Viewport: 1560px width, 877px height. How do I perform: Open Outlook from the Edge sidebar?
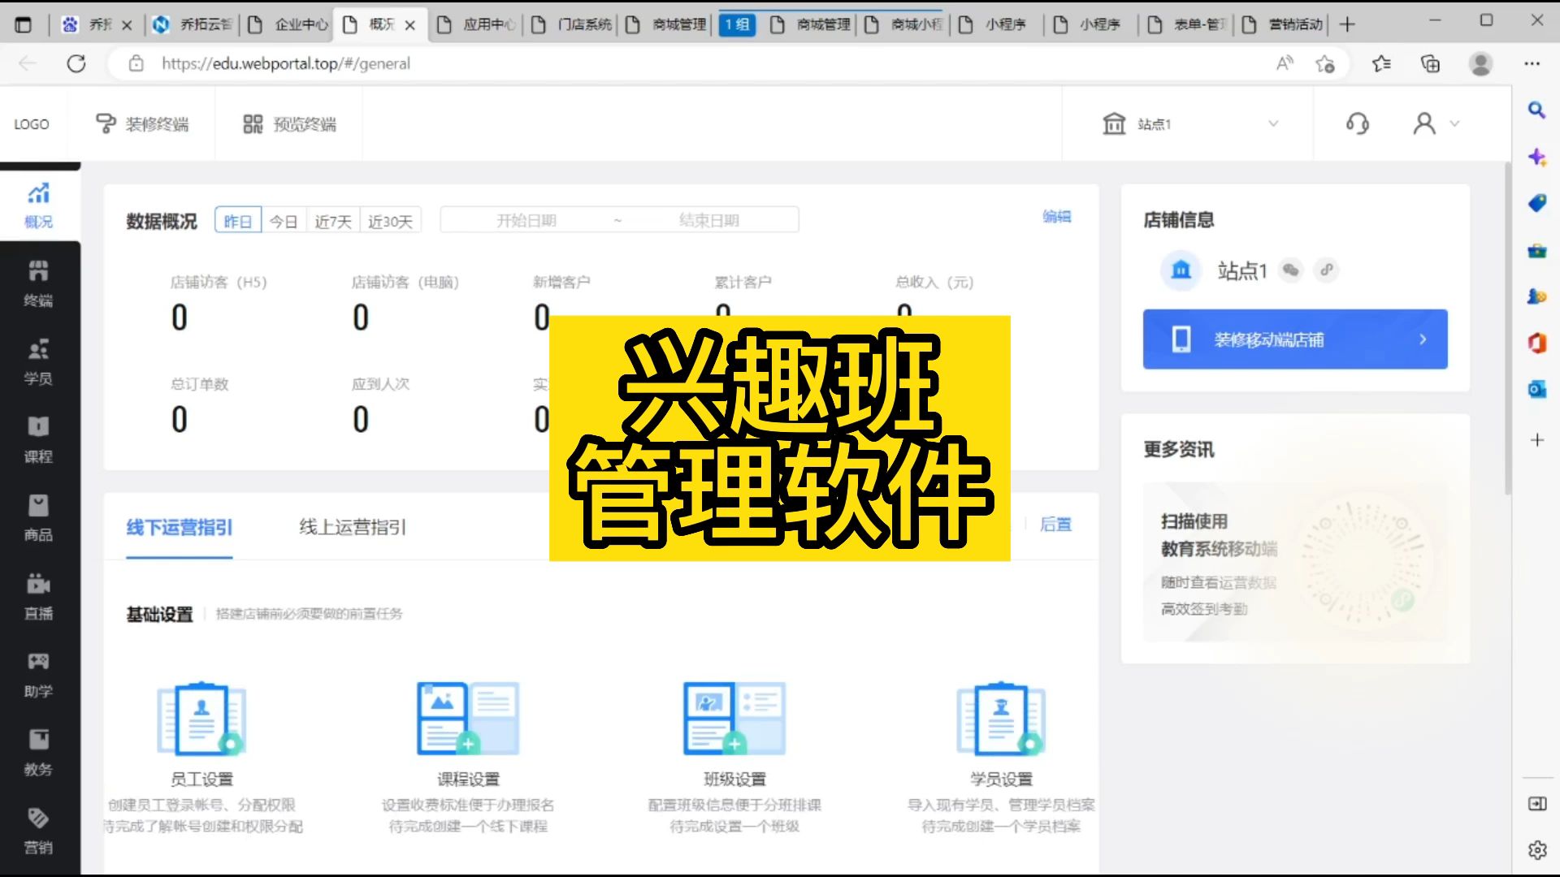[1536, 390]
